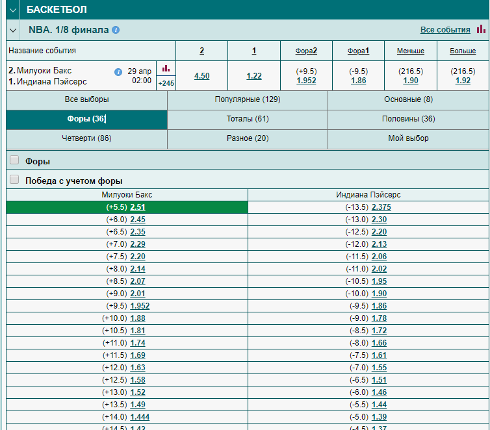The width and height of the screenshot is (490, 430).
Task: Open Мой выбор tab
Action: (408, 138)
